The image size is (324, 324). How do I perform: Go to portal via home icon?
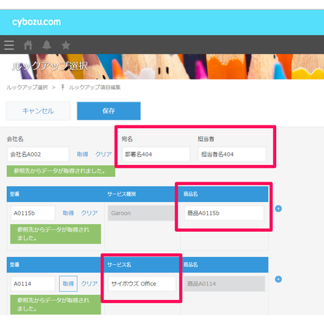click(x=28, y=45)
